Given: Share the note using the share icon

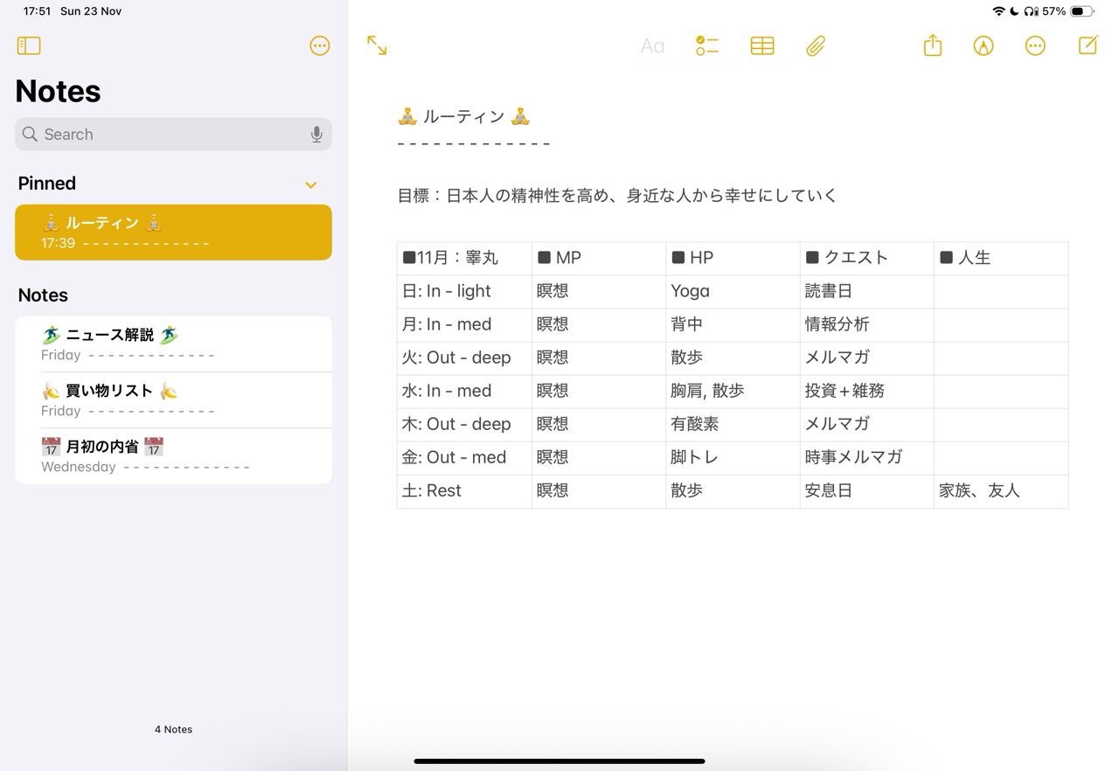Looking at the screenshot, I should pyautogui.click(x=933, y=45).
